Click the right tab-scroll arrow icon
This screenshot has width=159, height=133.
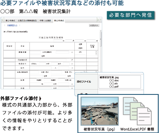point(98,20)
